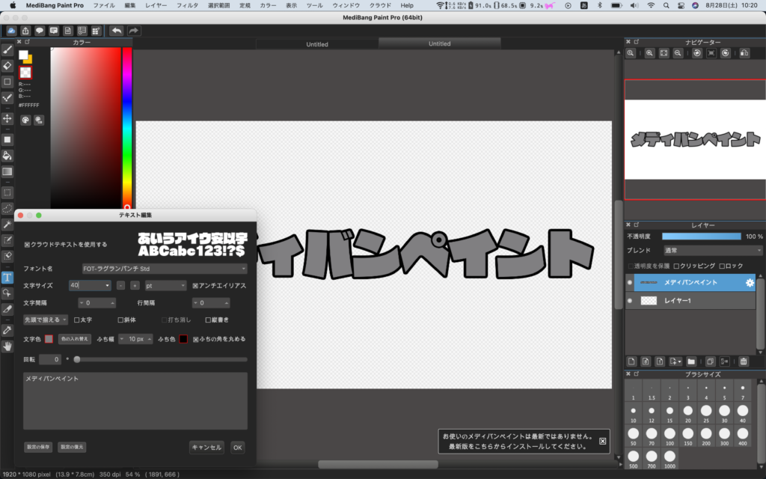766x479 pixels.
Task: Open settings gear of メディバンペイント layer
Action: pos(750,282)
